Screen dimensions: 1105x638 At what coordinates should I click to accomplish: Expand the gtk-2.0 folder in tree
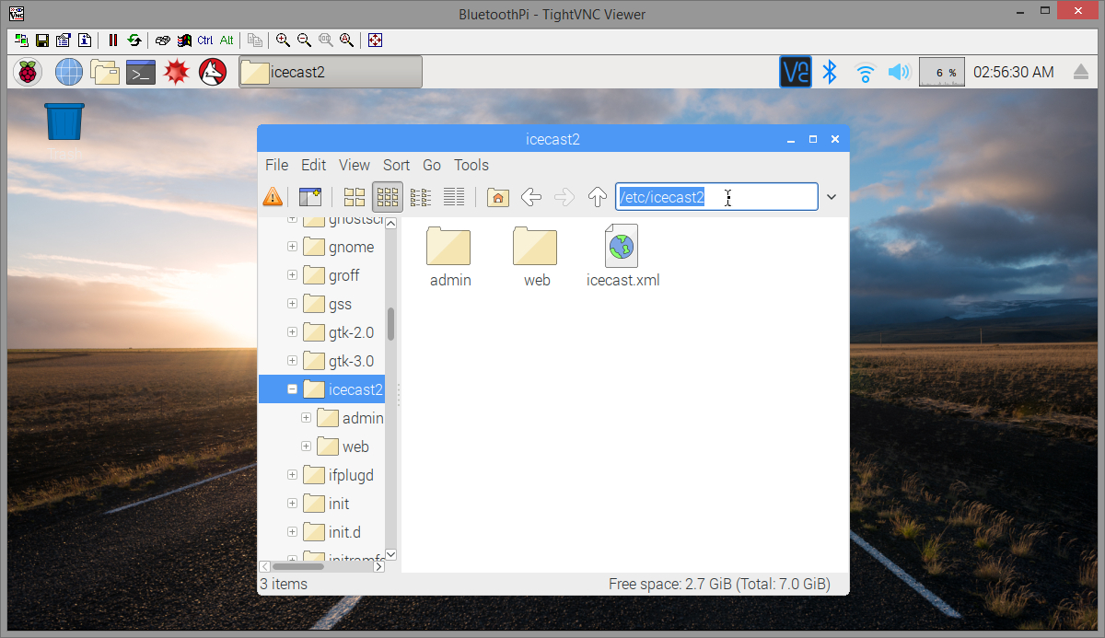click(292, 332)
